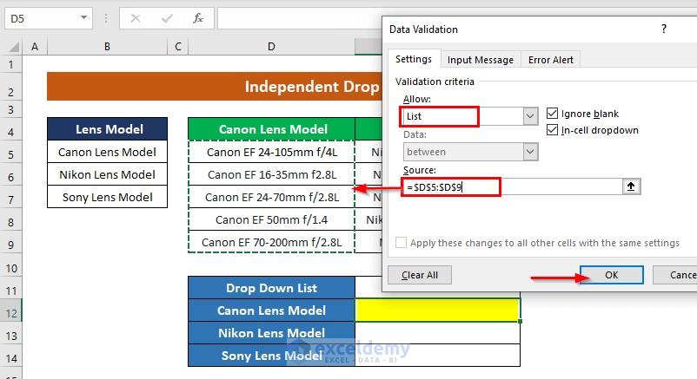Click the Select All corner triangle
Screen dimensions: 697x379
pos(14,47)
